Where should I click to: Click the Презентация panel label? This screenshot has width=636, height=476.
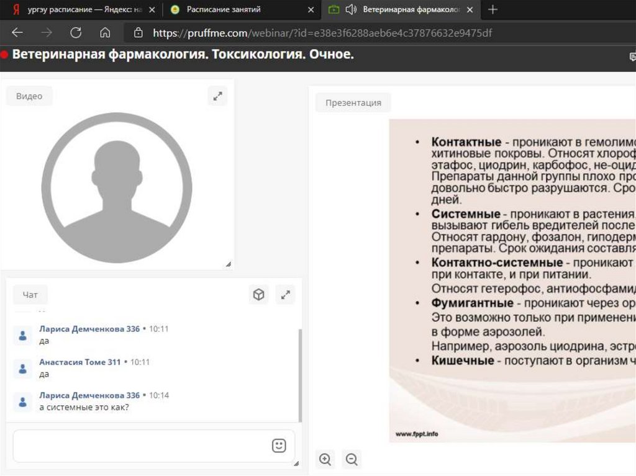[x=353, y=102]
